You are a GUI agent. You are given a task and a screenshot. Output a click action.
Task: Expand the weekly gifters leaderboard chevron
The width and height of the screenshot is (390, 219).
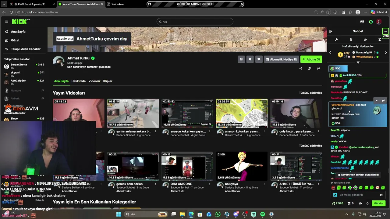coord(358,62)
